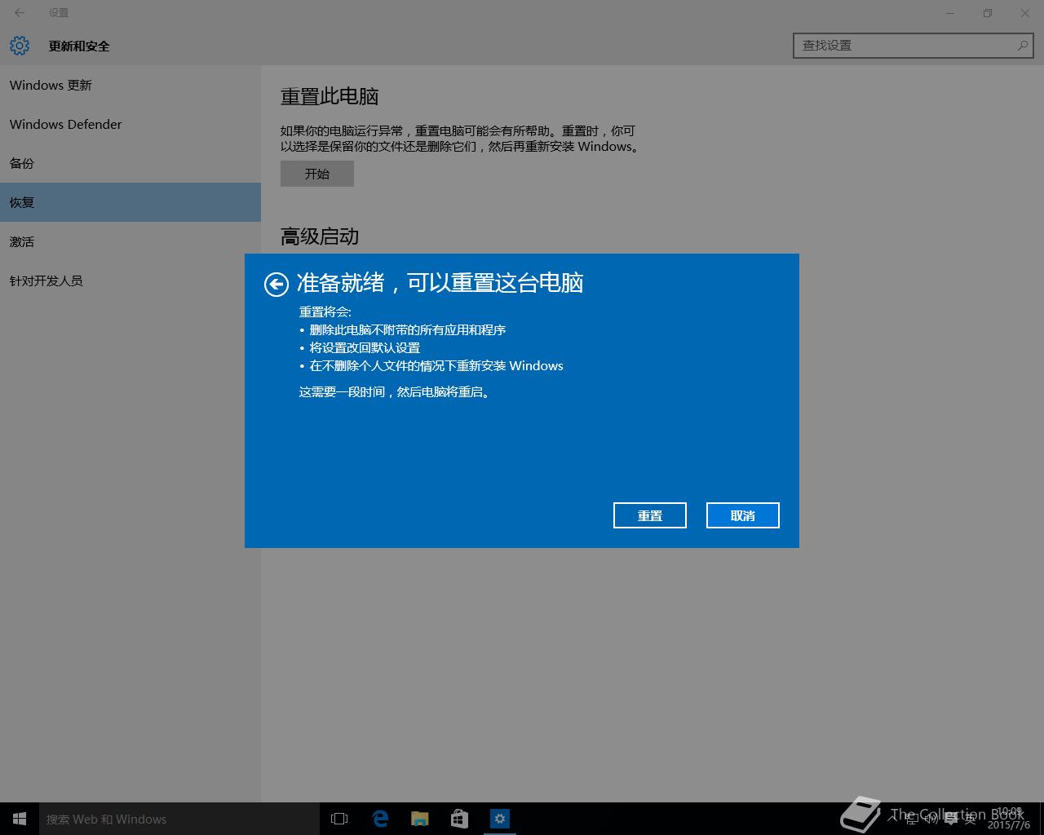Select Windows Defender in sidebar
1044x835 pixels.
(130, 124)
